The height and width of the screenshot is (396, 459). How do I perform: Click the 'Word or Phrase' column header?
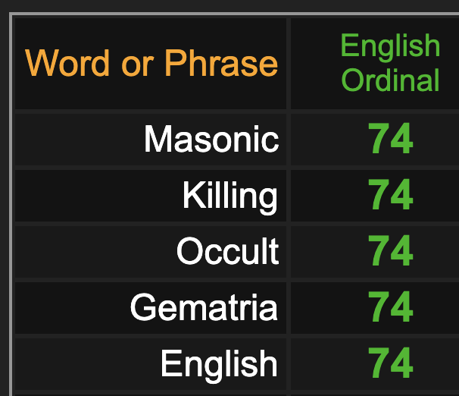(151, 63)
